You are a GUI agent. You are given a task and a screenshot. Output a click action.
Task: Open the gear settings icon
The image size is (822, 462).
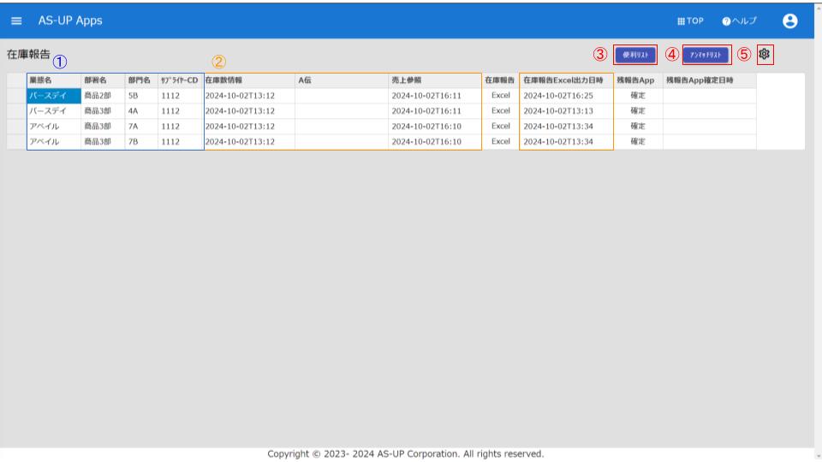765,54
